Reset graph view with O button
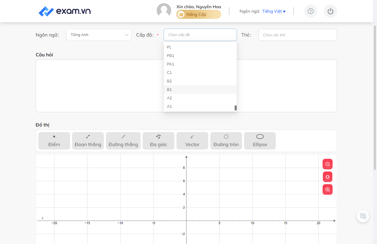Image resolution: width=377 pixels, height=244 pixels. click(x=328, y=177)
